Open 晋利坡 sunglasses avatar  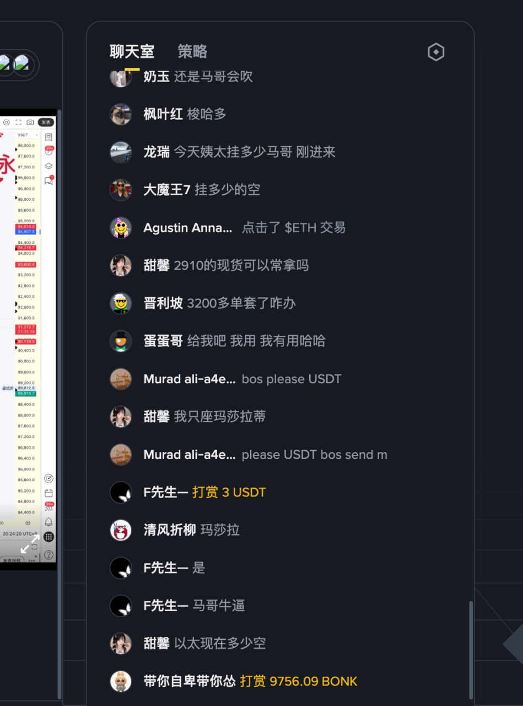coord(121,303)
